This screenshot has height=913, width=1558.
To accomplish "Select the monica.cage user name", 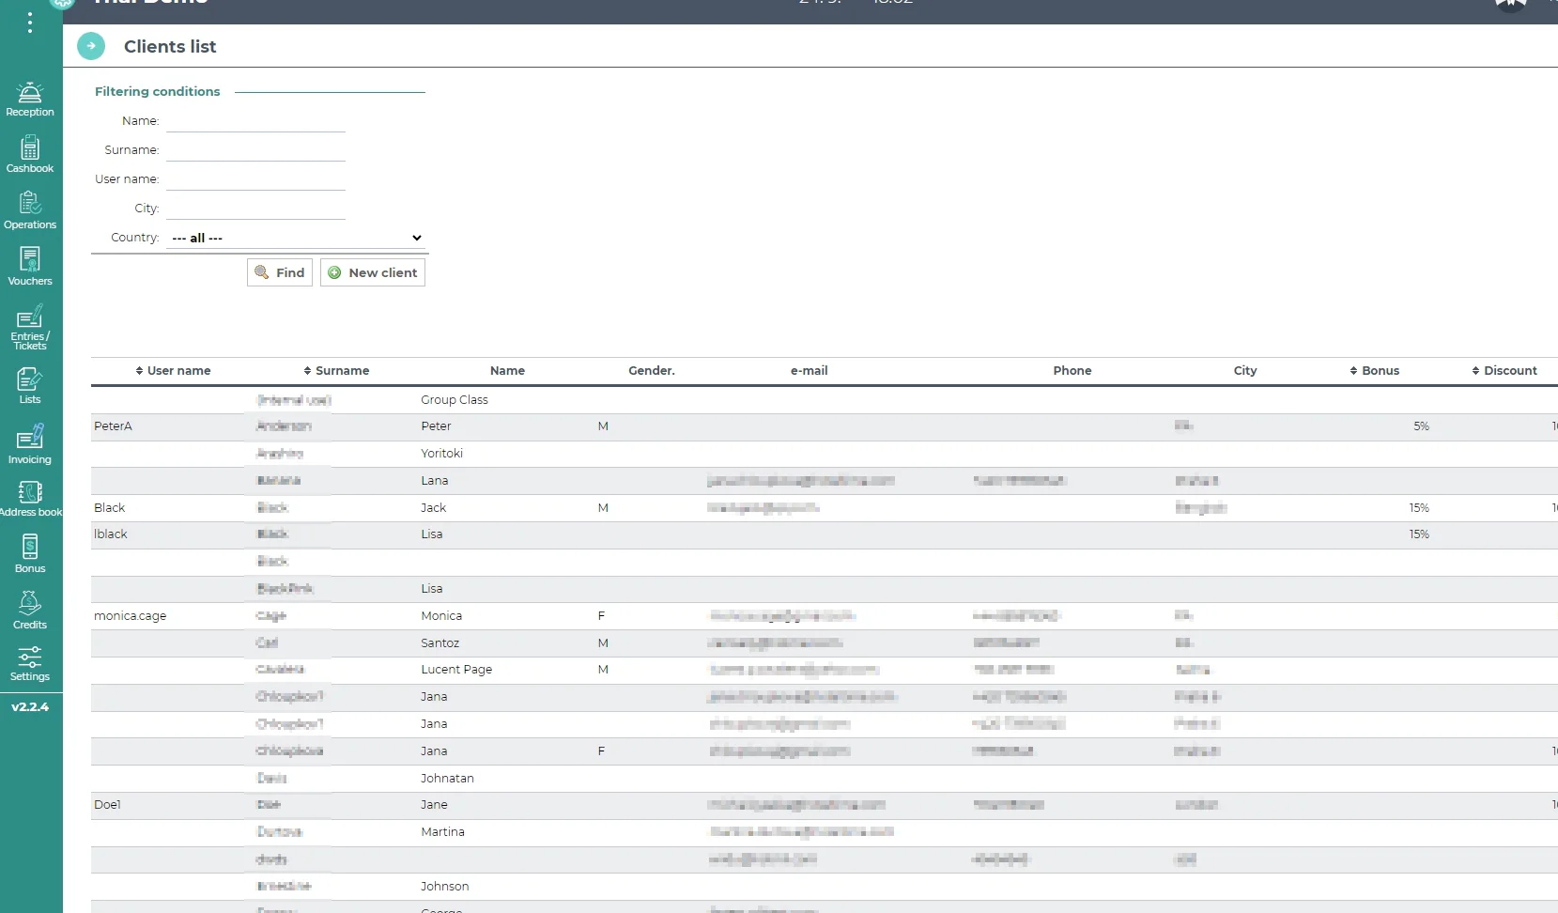I will pos(130,616).
